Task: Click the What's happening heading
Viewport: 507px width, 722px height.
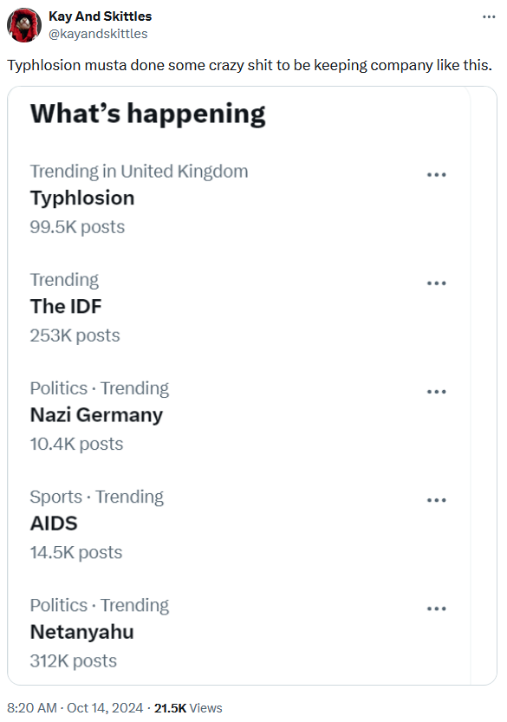Action: (146, 113)
